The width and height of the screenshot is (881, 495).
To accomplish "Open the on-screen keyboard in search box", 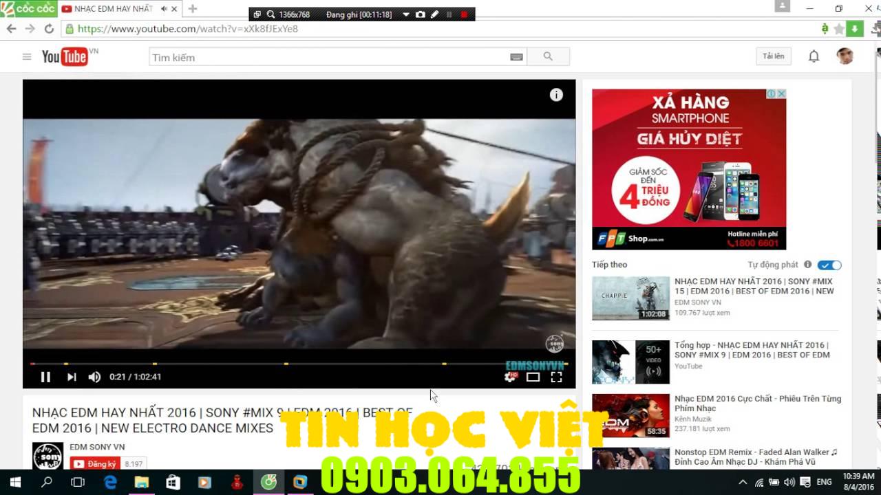I will tap(516, 57).
